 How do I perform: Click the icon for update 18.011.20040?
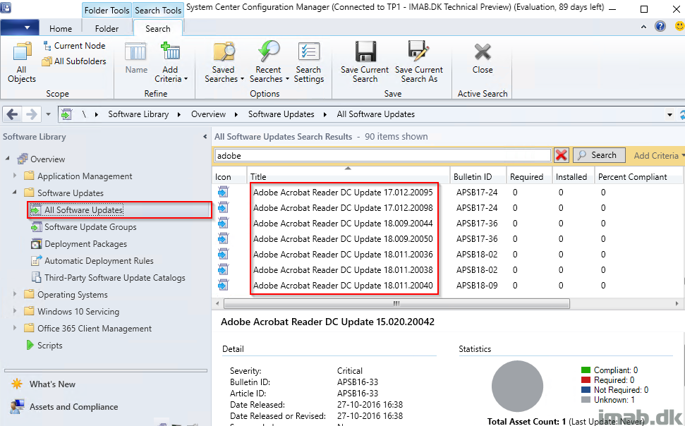click(x=223, y=286)
